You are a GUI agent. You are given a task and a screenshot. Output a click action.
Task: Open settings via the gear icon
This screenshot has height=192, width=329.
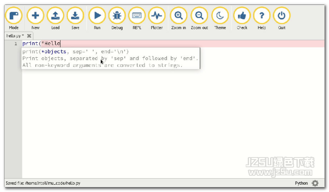[315, 183]
